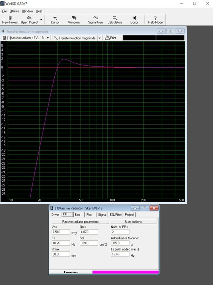
Task: Open the driver Editor
Action: (x=134, y=20)
